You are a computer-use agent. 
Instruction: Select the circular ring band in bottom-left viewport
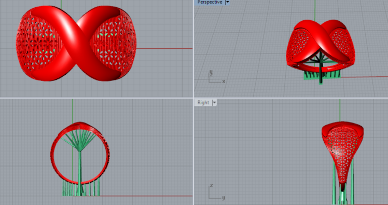pyautogui.click(x=80, y=153)
